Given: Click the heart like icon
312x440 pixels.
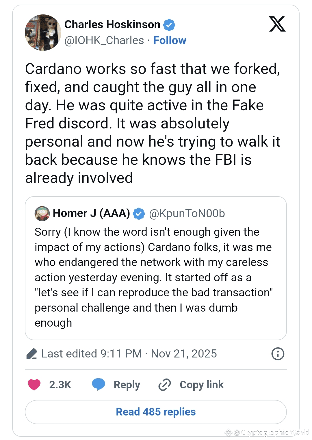Looking at the screenshot, I should coord(34,385).
